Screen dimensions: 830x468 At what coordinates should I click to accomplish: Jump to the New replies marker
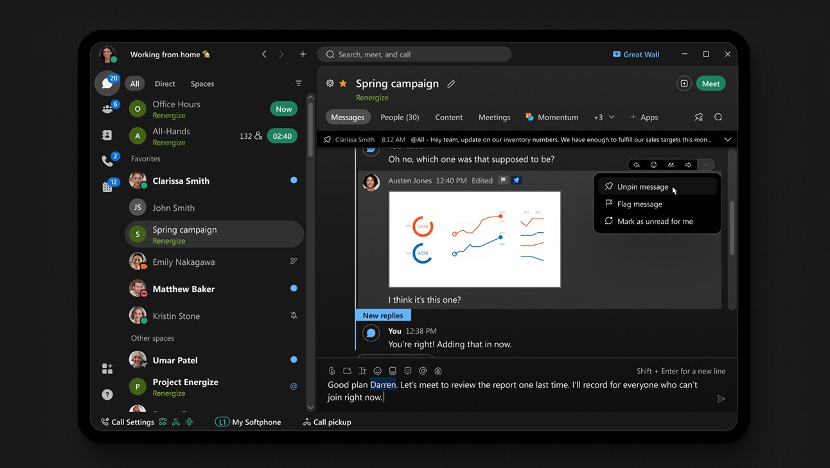[383, 316]
